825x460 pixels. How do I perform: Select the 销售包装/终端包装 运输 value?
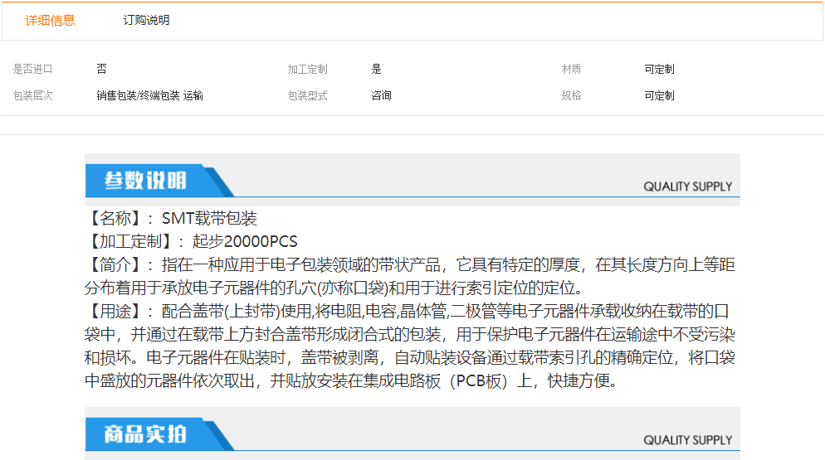coord(149,96)
